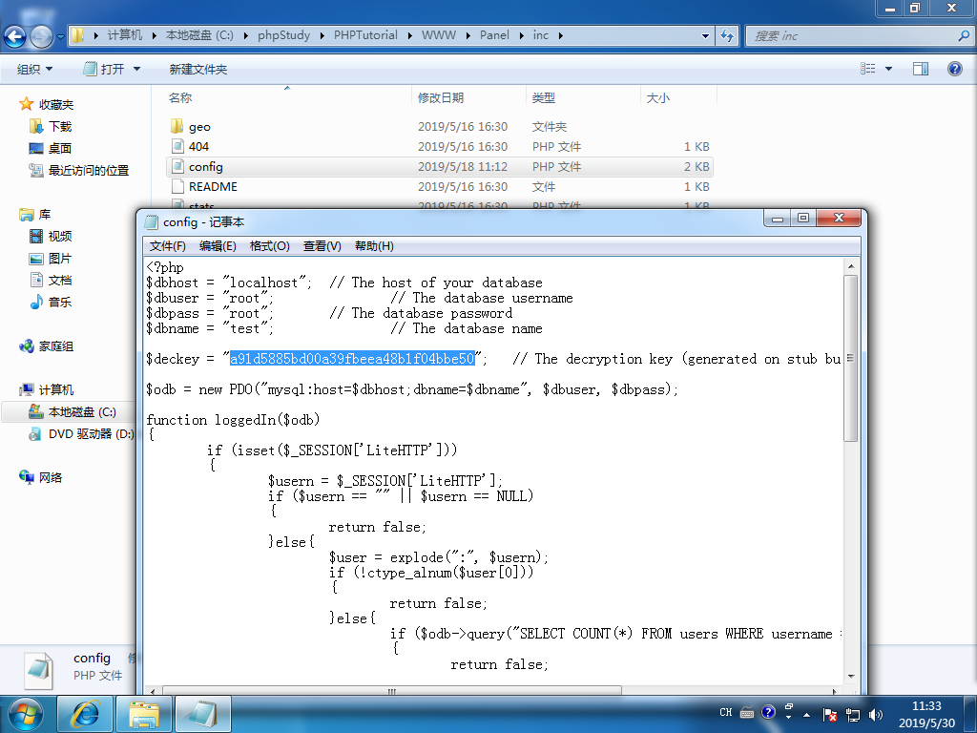Click Notepad vertical scrollbar up arrow

850,267
